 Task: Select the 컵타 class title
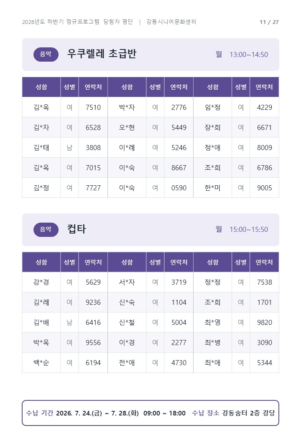coord(77,229)
